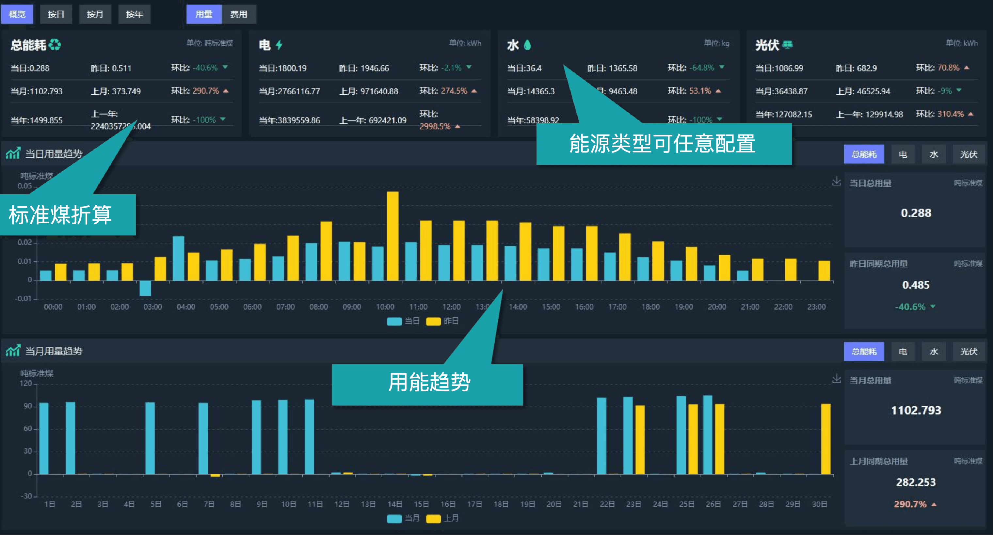Click the solar panel icon beside 光伏
Viewport: 993px width, 535px height.
[788, 45]
